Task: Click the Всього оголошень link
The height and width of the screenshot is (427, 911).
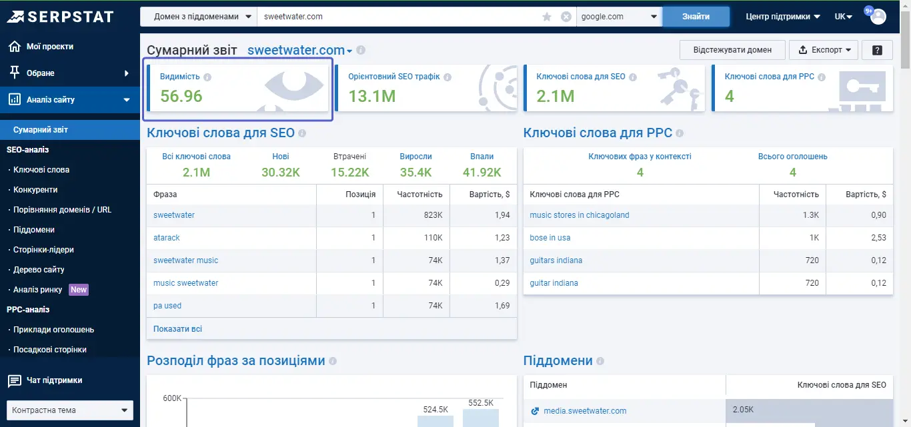Action: (x=793, y=157)
